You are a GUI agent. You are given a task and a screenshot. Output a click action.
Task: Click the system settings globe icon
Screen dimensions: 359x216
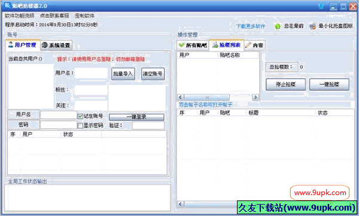pyautogui.click(x=45, y=45)
